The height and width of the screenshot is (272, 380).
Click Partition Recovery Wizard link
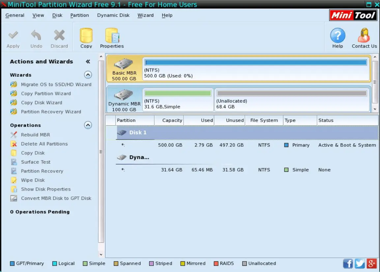click(x=51, y=112)
